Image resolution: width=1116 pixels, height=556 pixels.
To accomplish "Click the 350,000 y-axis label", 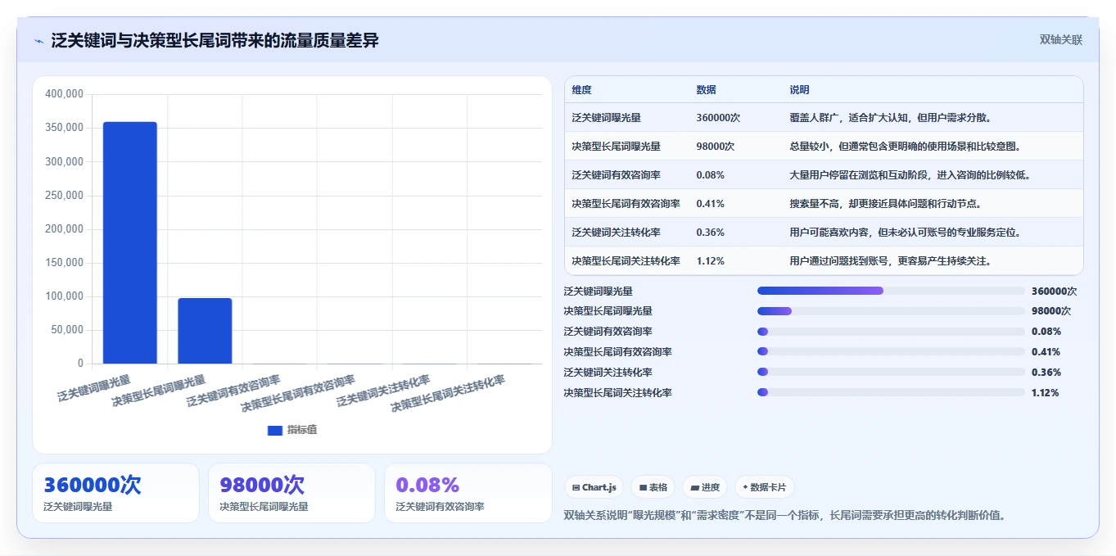I will coord(64,128).
